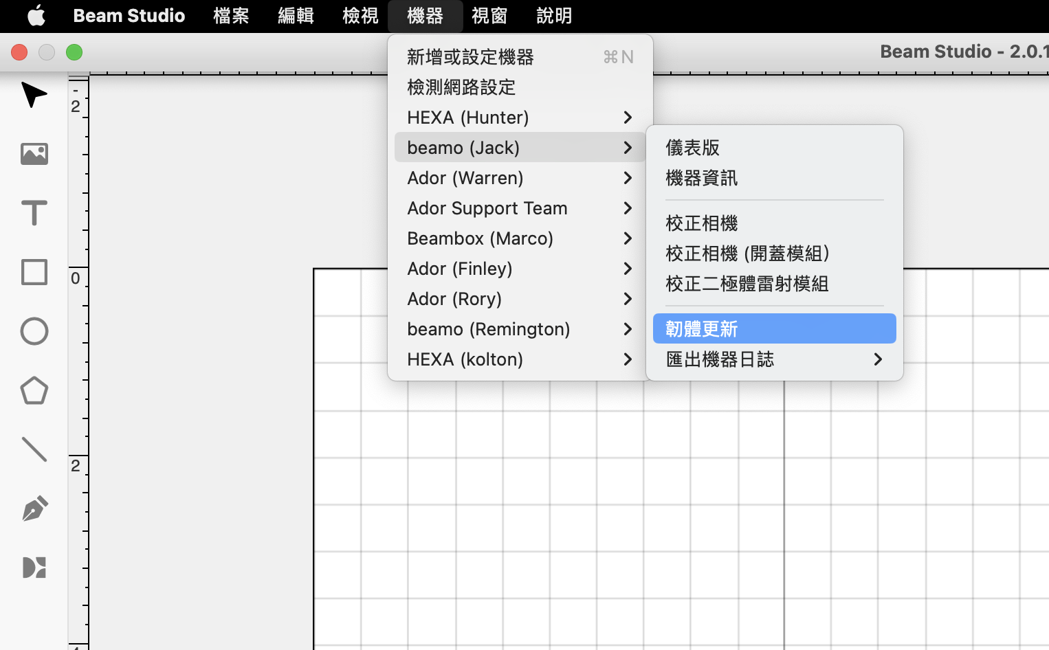Viewport: 1049px width, 650px height.
Task: Choose 新增或設定機器 menu entry
Action: [x=520, y=57]
